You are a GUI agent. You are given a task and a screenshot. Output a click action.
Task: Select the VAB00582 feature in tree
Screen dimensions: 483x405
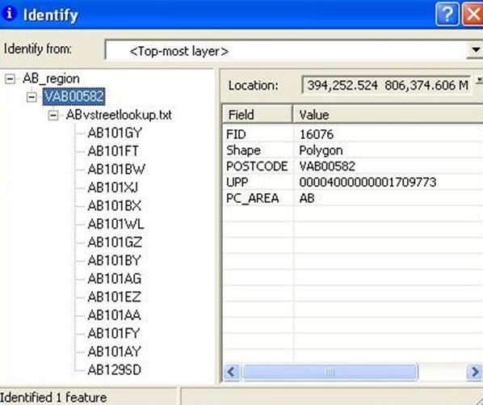[x=74, y=96]
